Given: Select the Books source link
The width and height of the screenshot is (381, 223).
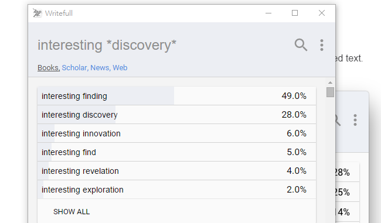Looking at the screenshot, I should coord(49,68).
